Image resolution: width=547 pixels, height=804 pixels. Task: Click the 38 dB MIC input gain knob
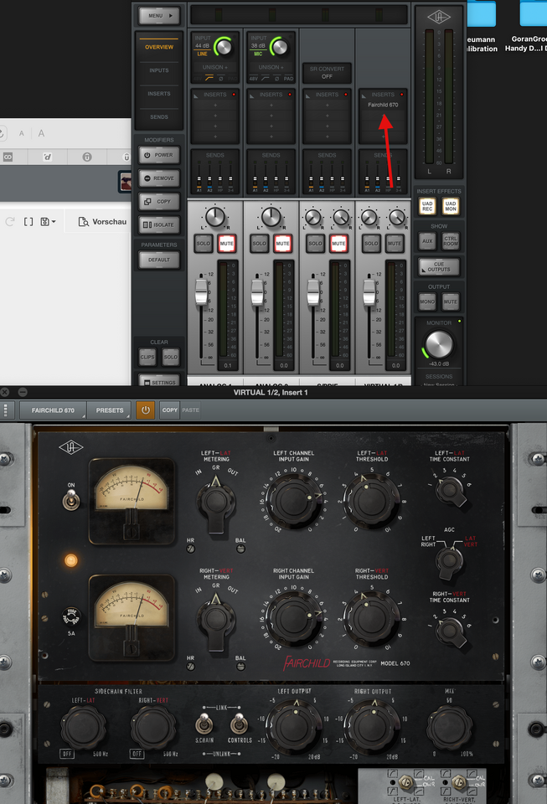coord(280,47)
